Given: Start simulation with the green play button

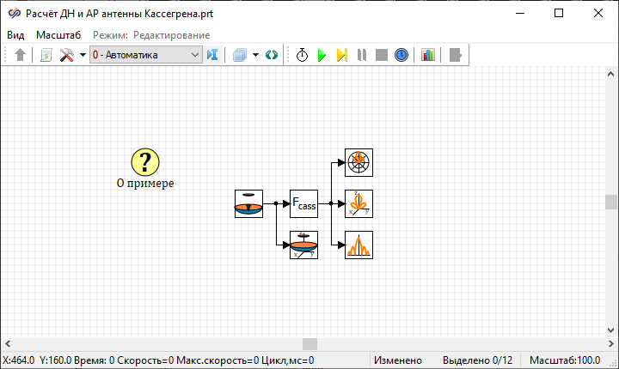Looking at the screenshot, I should click(322, 55).
